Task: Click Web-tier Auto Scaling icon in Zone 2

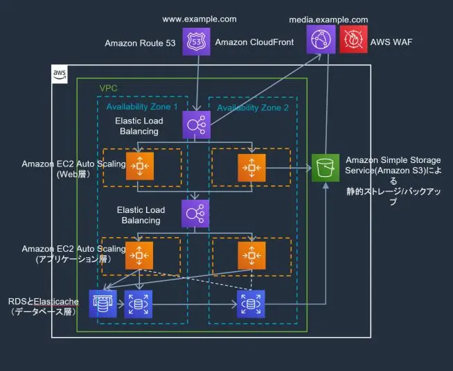Action: pos(251,168)
